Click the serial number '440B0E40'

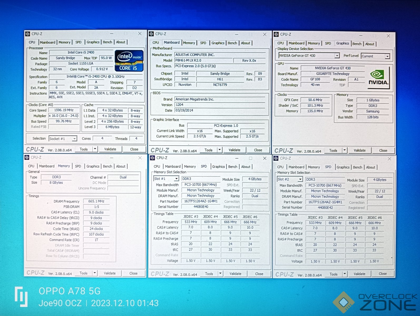[201, 207]
